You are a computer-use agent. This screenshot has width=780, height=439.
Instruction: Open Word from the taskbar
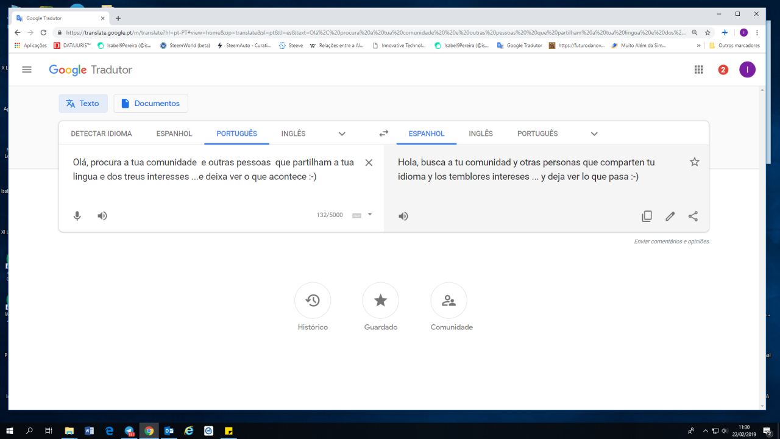click(x=90, y=431)
